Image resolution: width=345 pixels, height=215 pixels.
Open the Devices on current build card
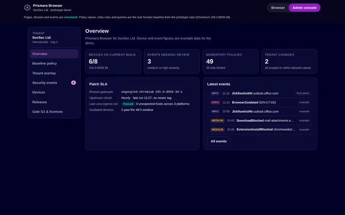(x=113, y=61)
